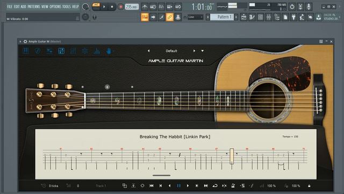Toggle tab player metronome icon
The width and height of the screenshot is (344, 194).
point(233,186)
